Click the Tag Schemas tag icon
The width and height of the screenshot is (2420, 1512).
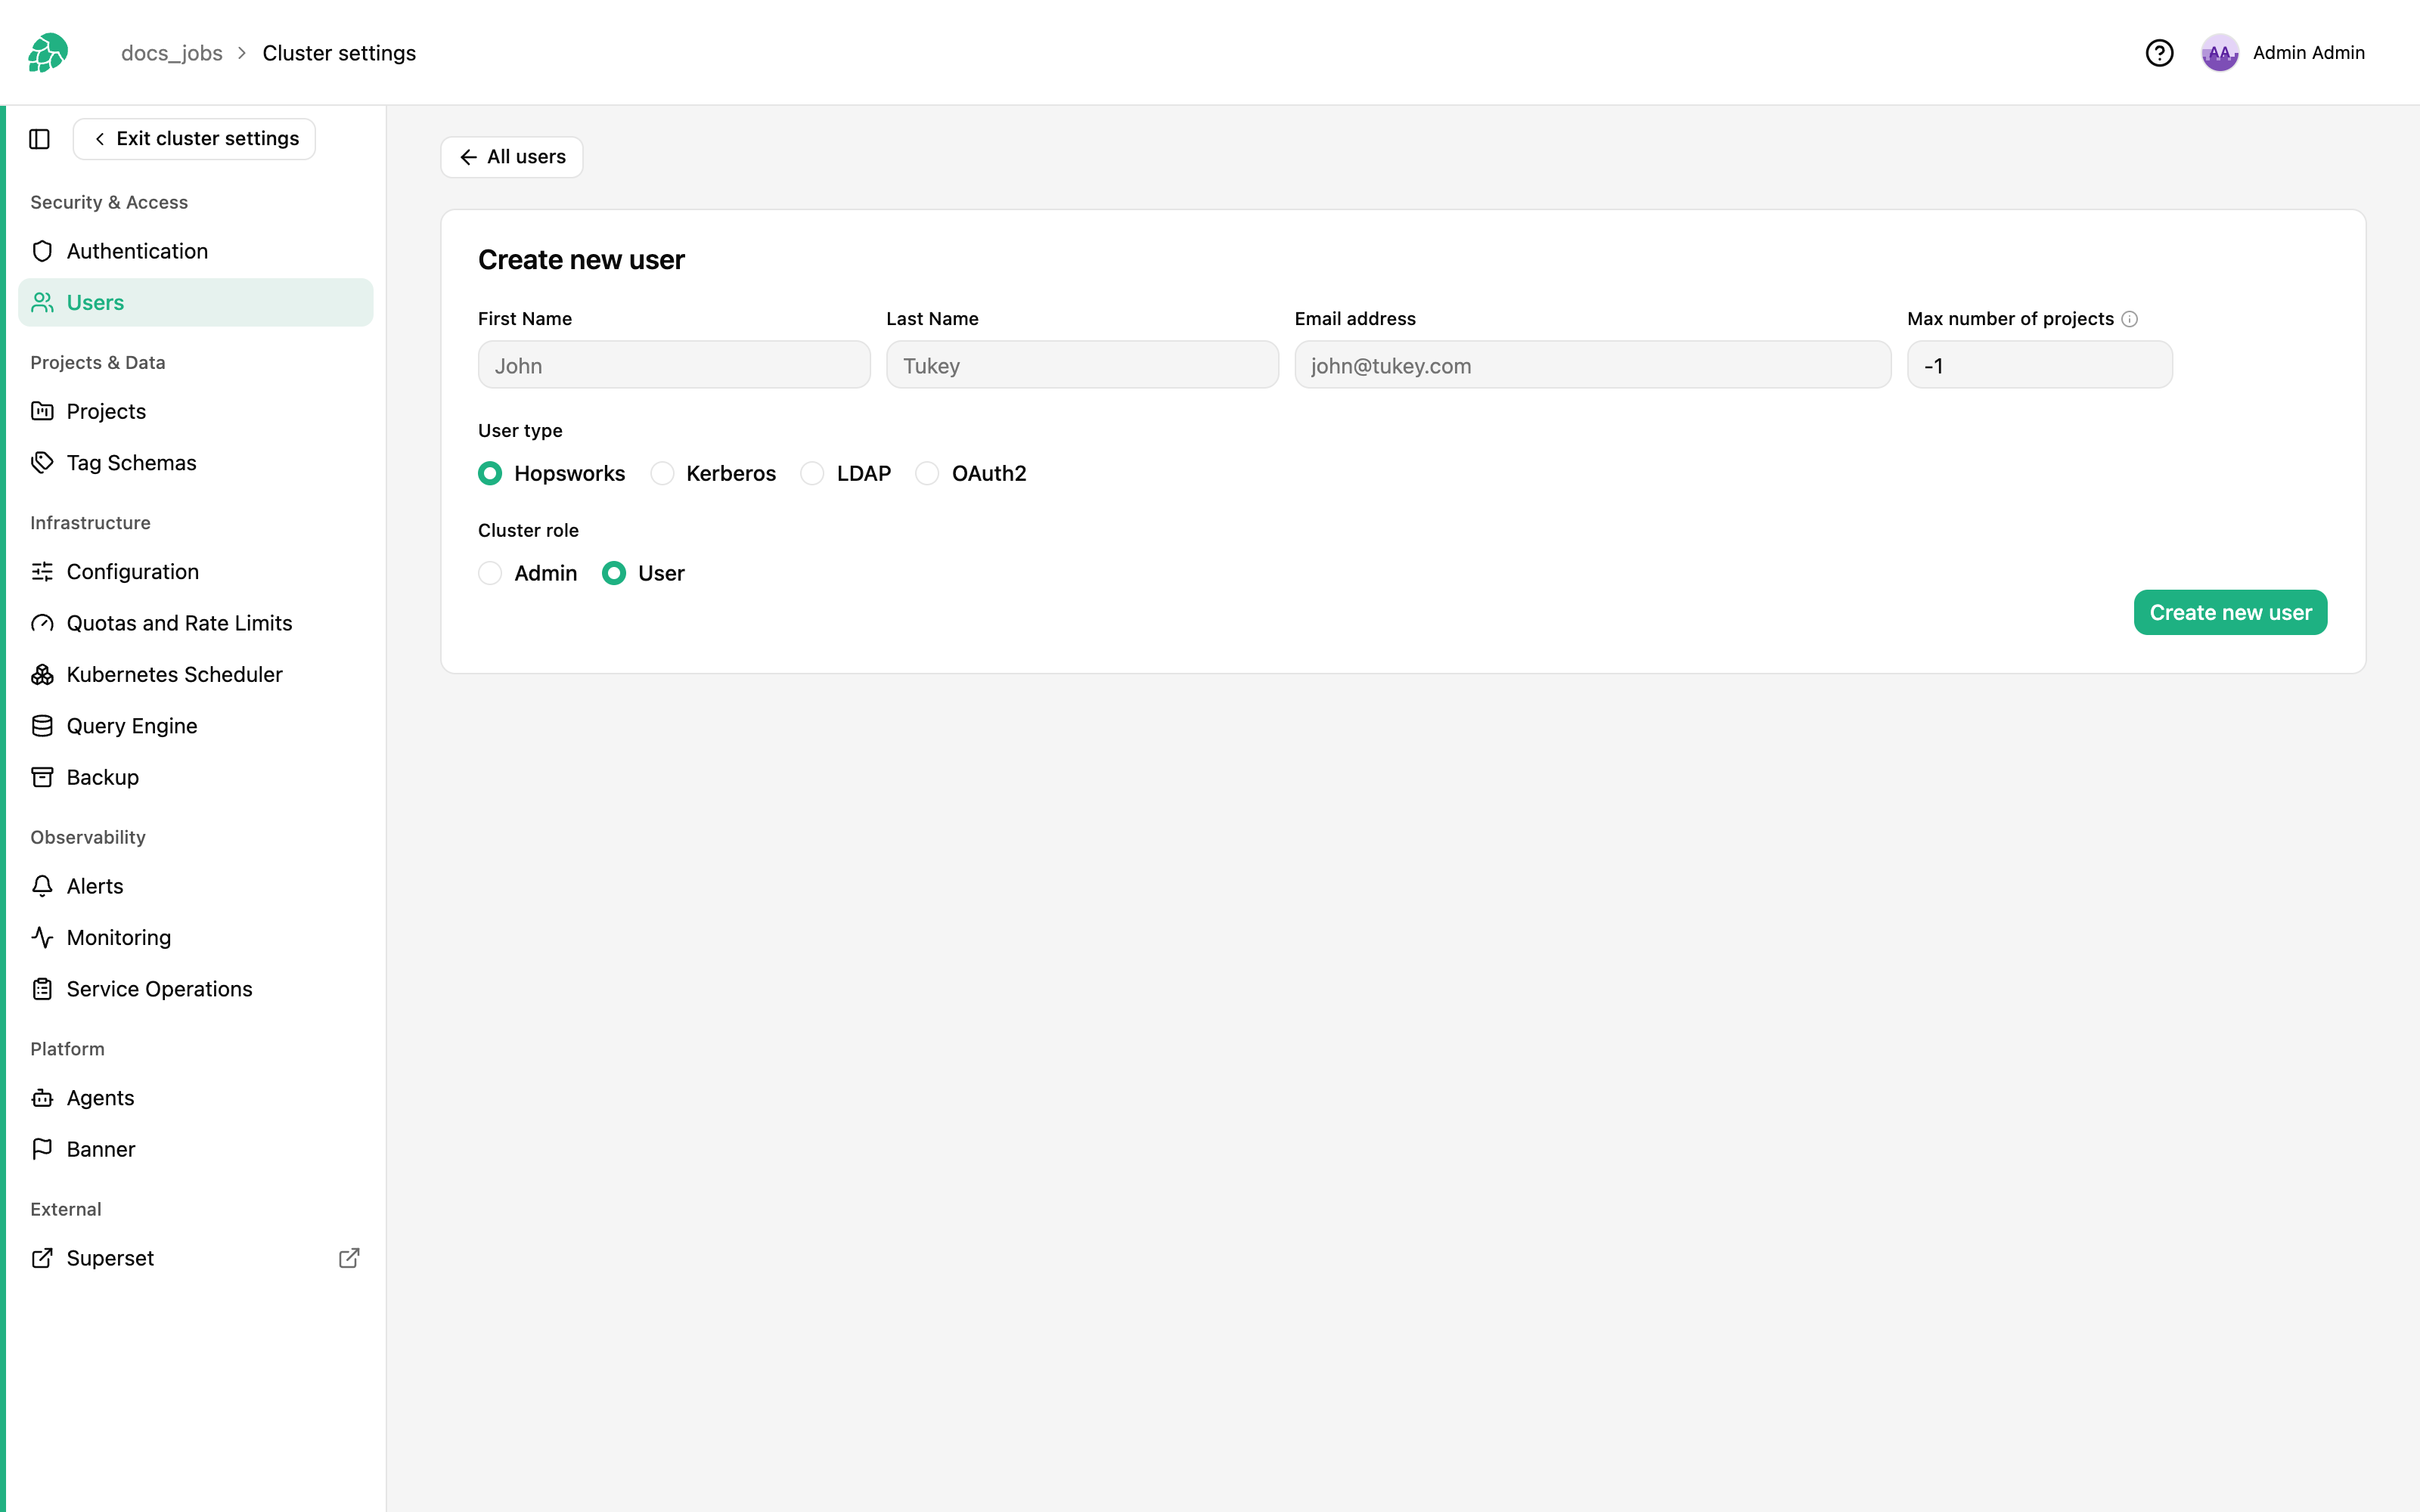coord(42,462)
